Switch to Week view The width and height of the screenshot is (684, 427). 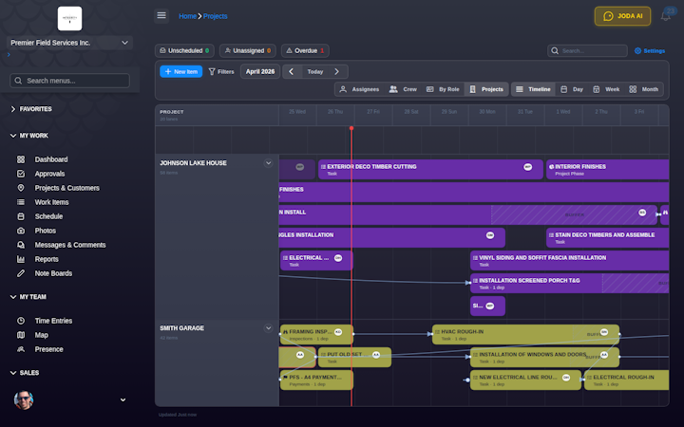pyautogui.click(x=606, y=89)
